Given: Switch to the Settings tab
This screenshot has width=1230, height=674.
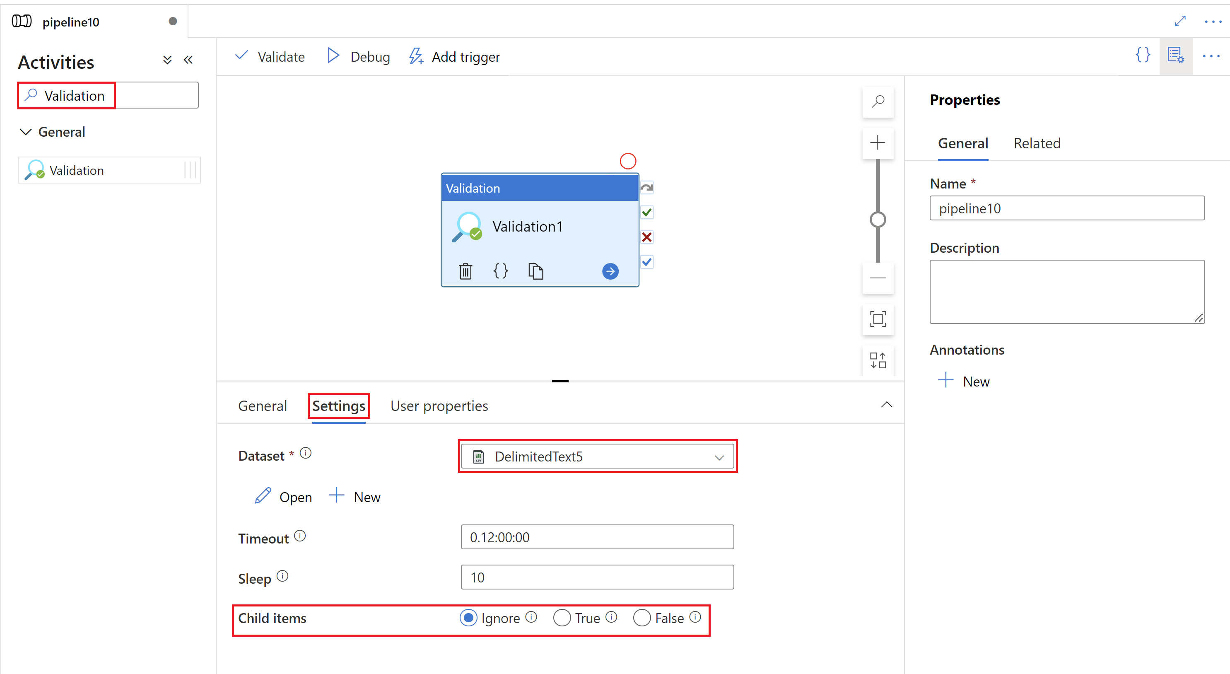Looking at the screenshot, I should (338, 406).
